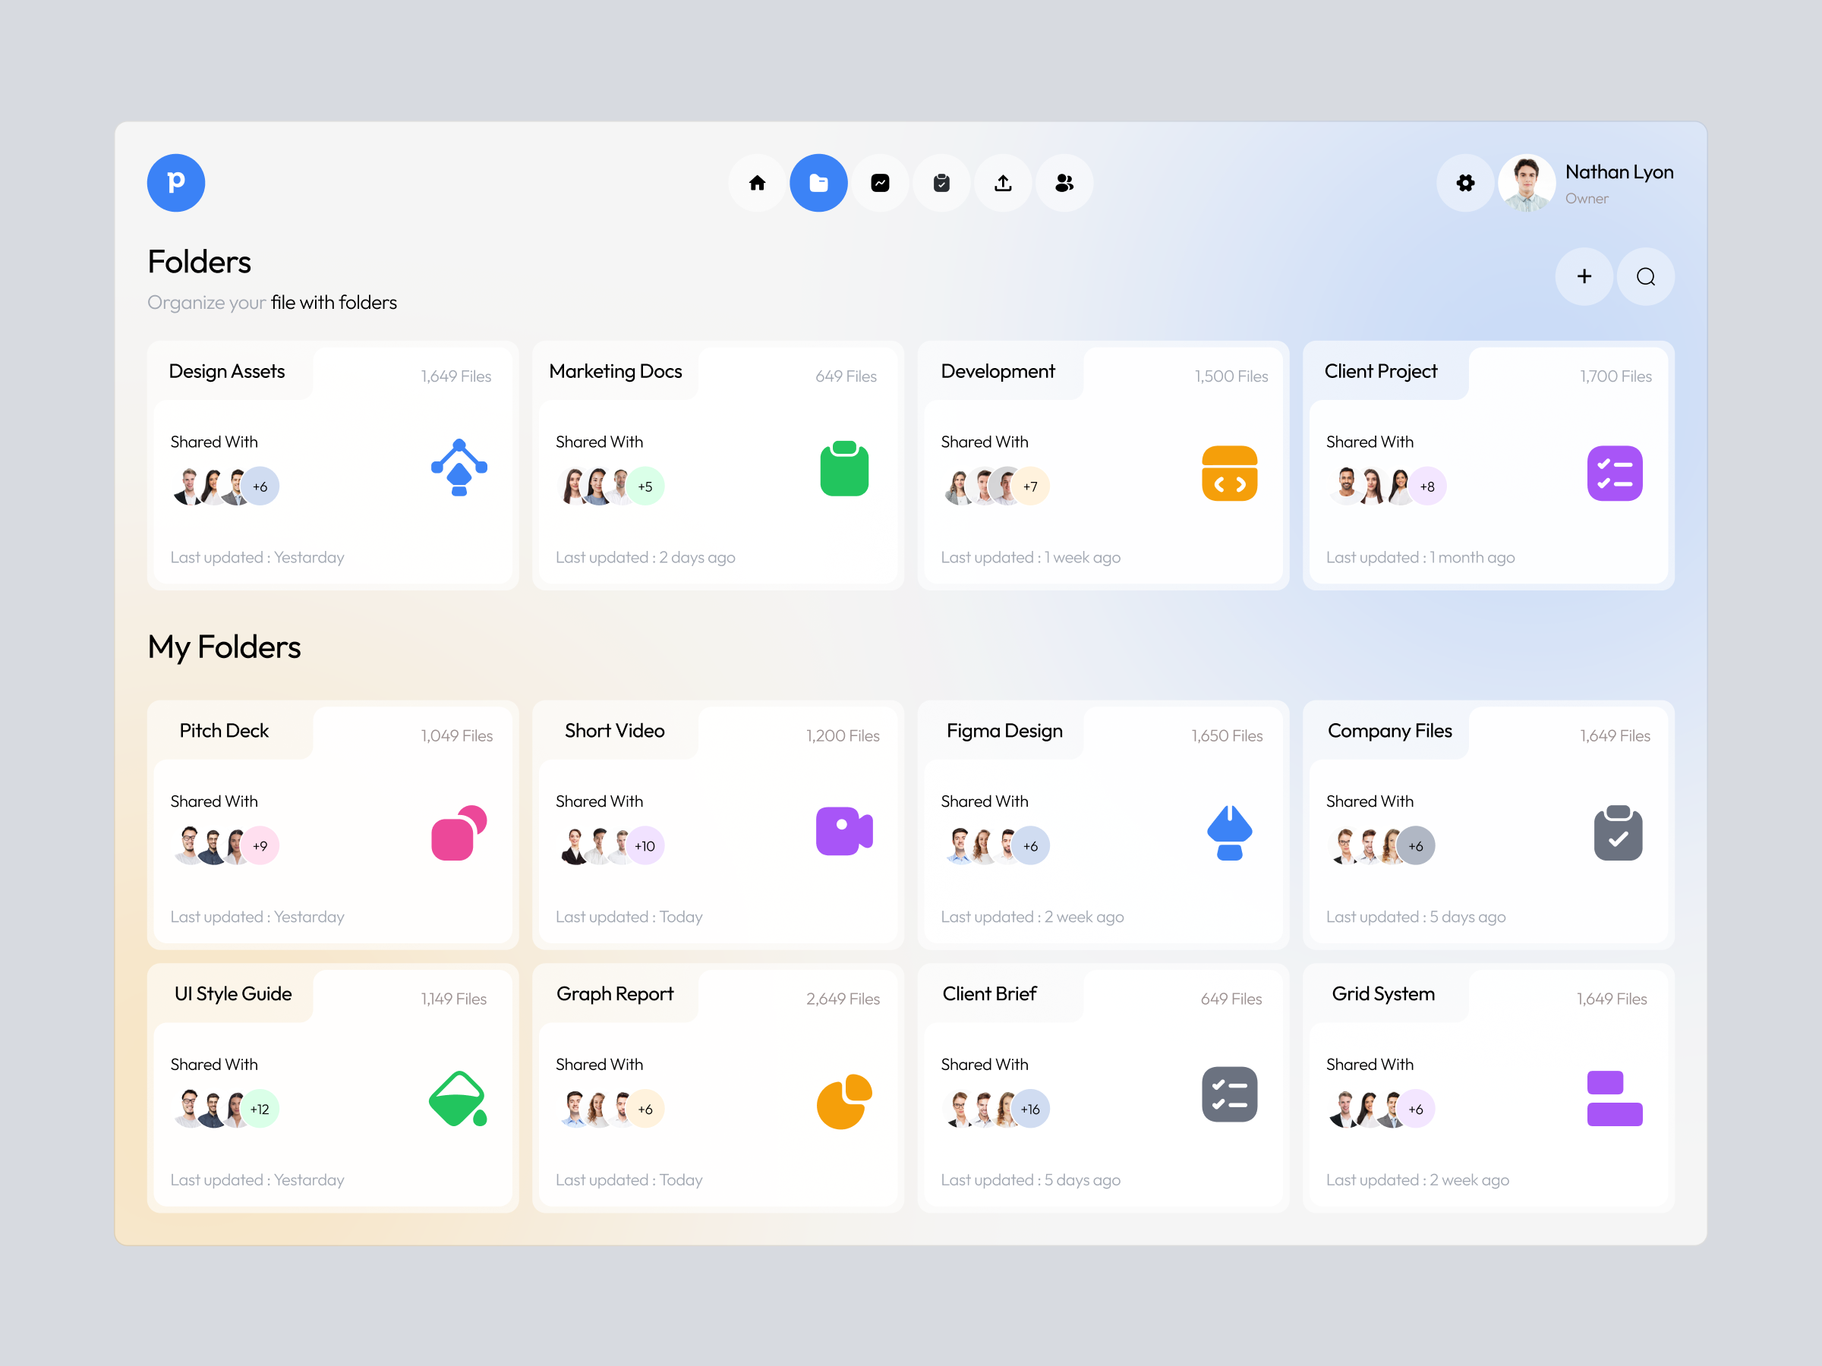The width and height of the screenshot is (1822, 1366).
Task: Click the 'p' app logo
Action: point(175,183)
